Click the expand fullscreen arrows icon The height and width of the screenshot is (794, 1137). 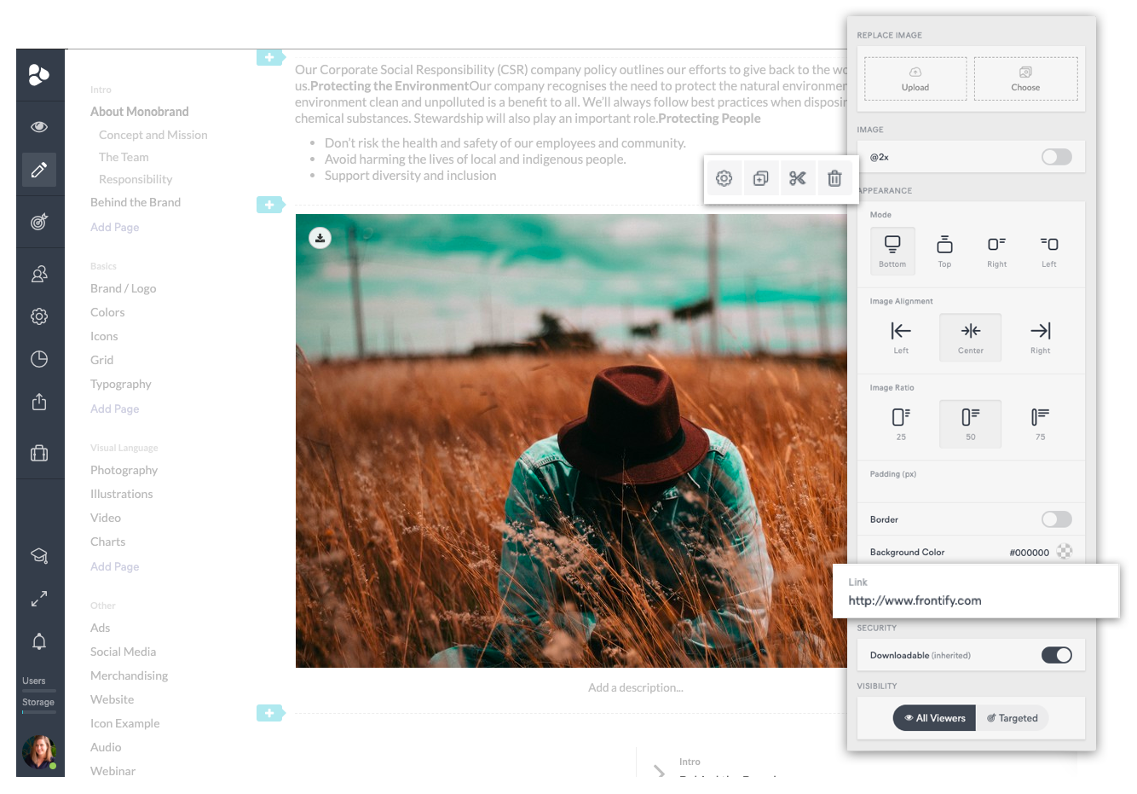[39, 599]
